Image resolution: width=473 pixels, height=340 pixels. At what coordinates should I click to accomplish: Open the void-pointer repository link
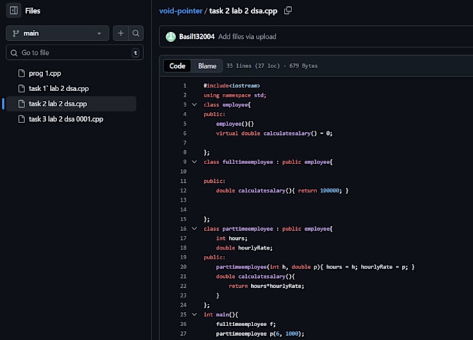(x=181, y=11)
